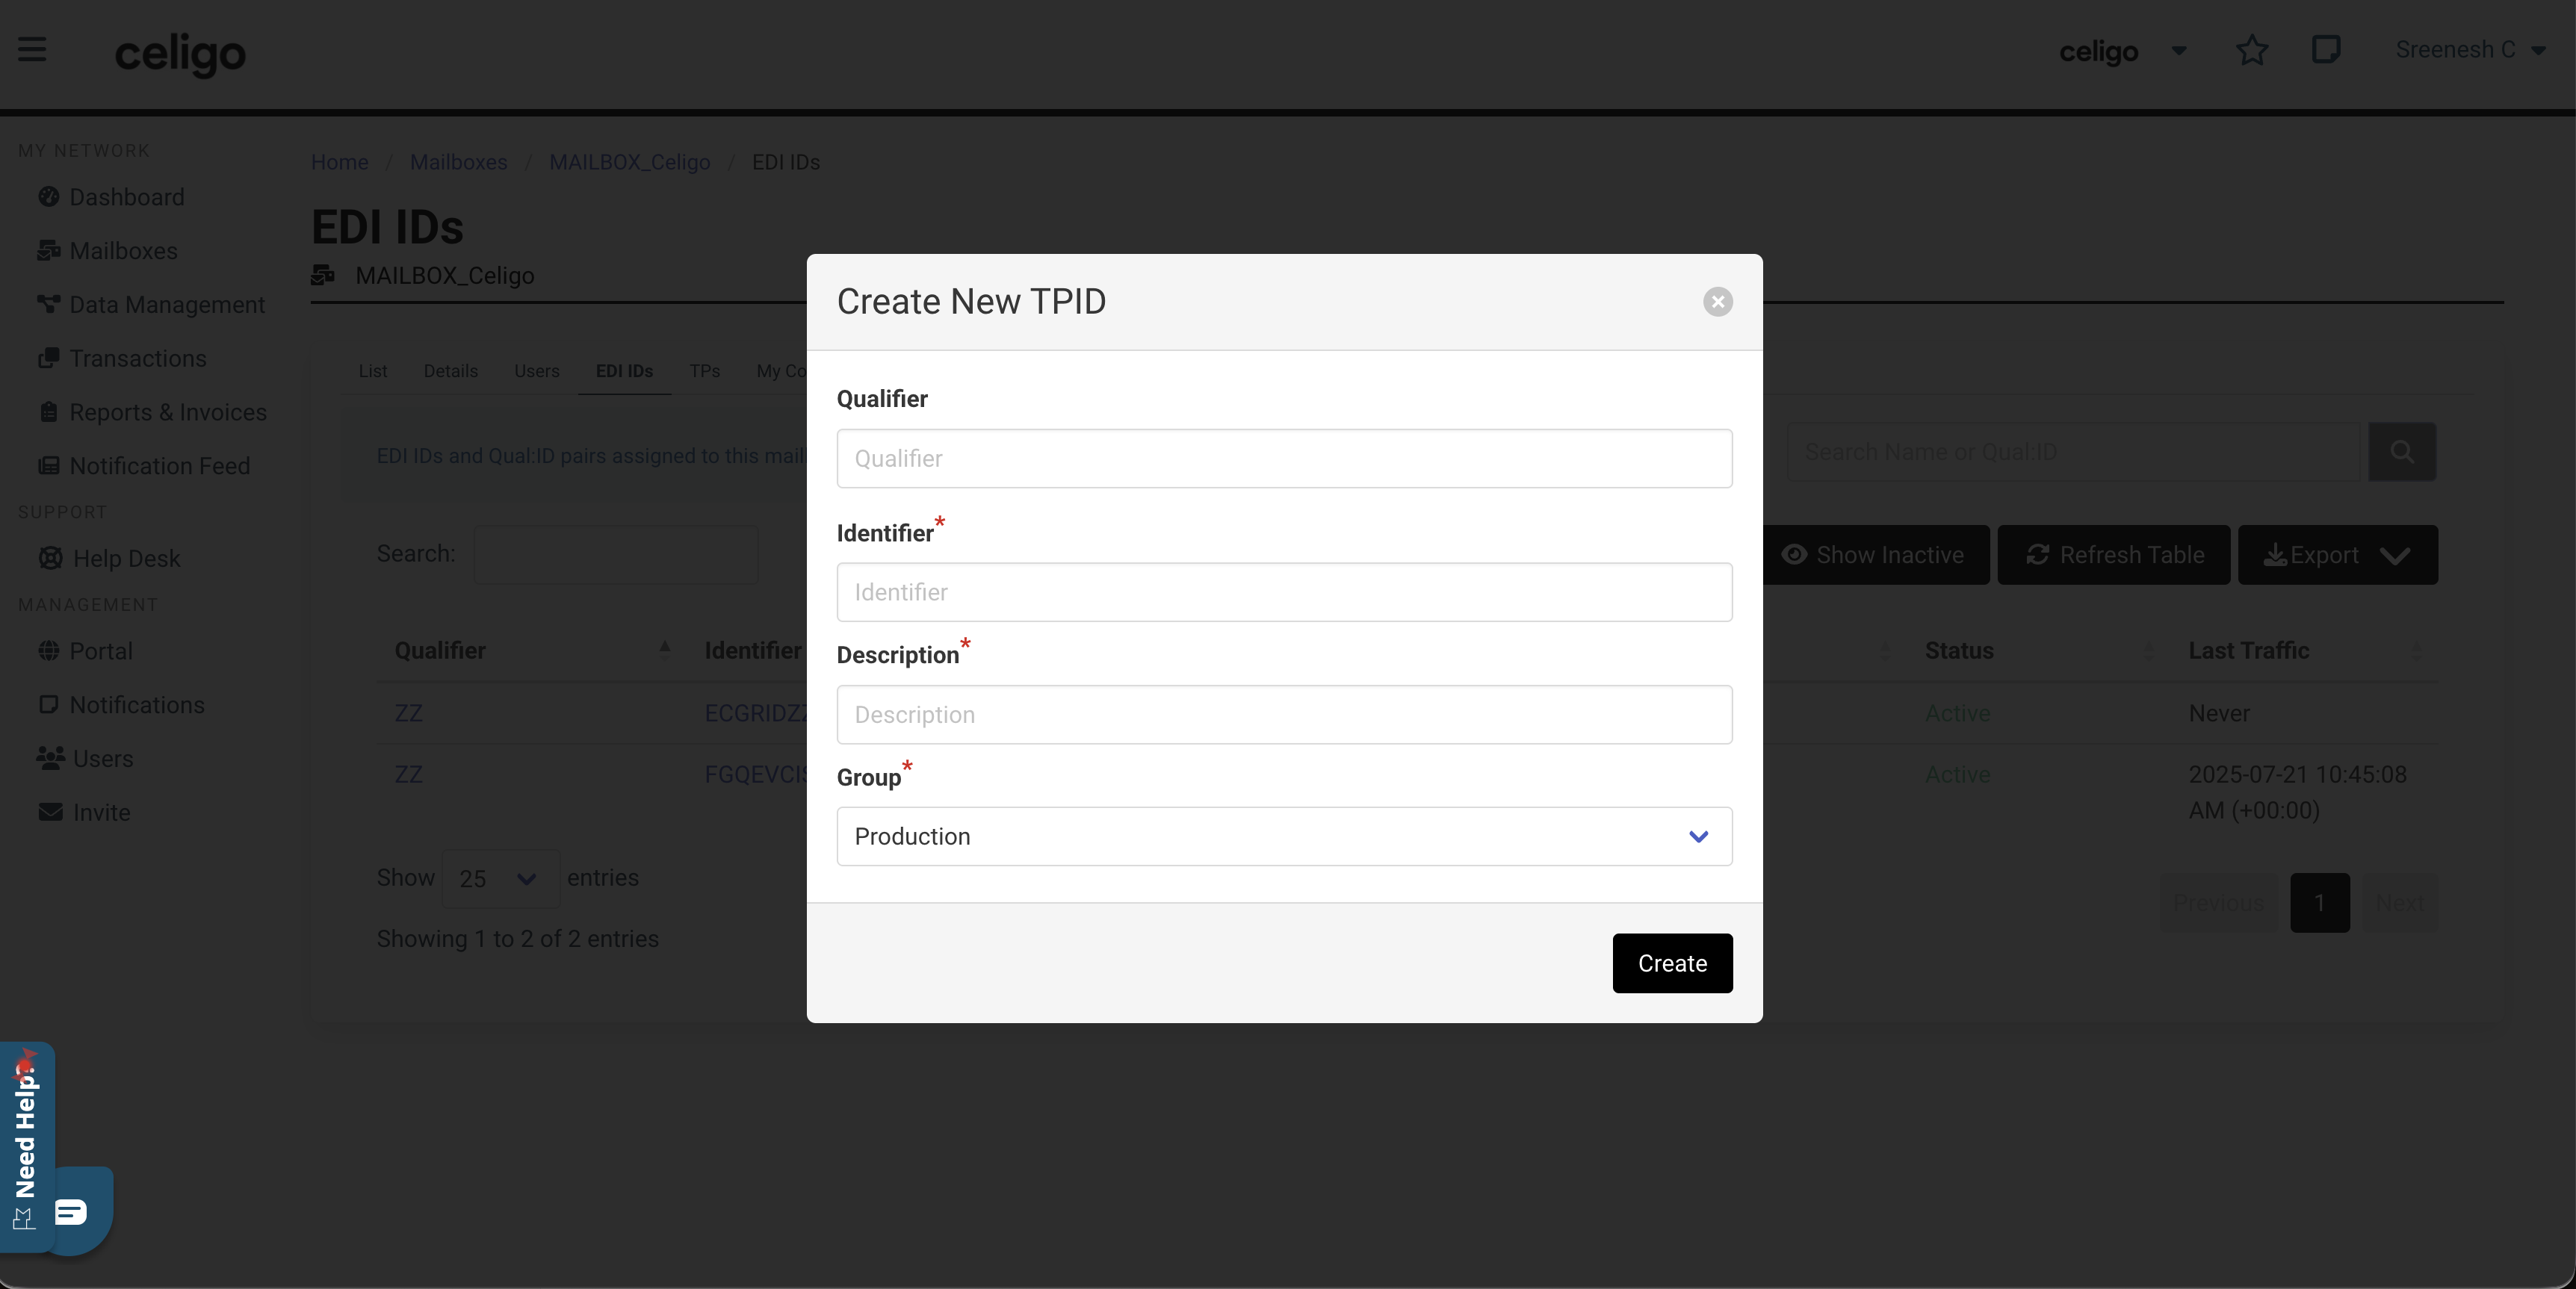
Task: Open the hamburger navigation menu
Action: click(32, 49)
